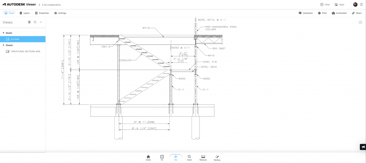366x163 pixels.
Task: Open the hamburger menu at top right
Action: click(361, 5)
